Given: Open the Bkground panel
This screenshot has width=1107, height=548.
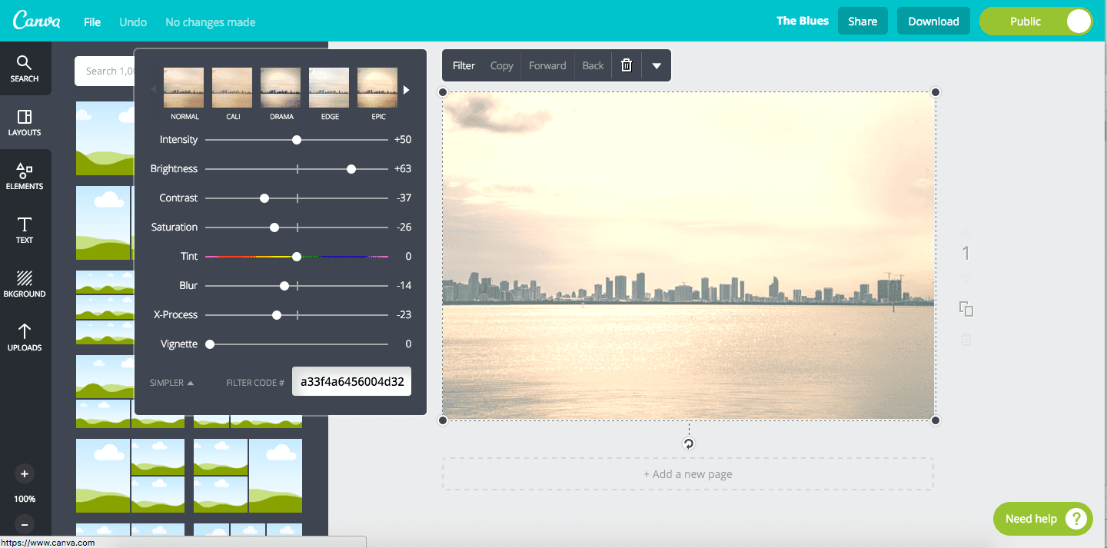Looking at the screenshot, I should (x=25, y=284).
